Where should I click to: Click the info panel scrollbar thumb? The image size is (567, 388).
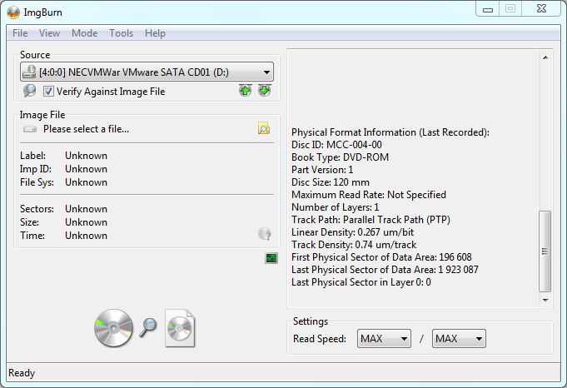tap(545, 251)
